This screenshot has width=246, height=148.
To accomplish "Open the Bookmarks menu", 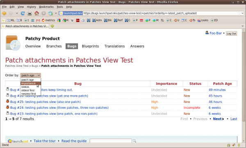I will tap(46, 7).
